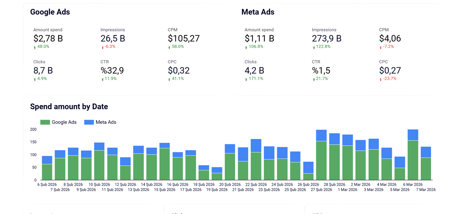The image size is (449, 214).
Task: Click the green bar segment for 10 Şub 2026
Action: (99, 165)
